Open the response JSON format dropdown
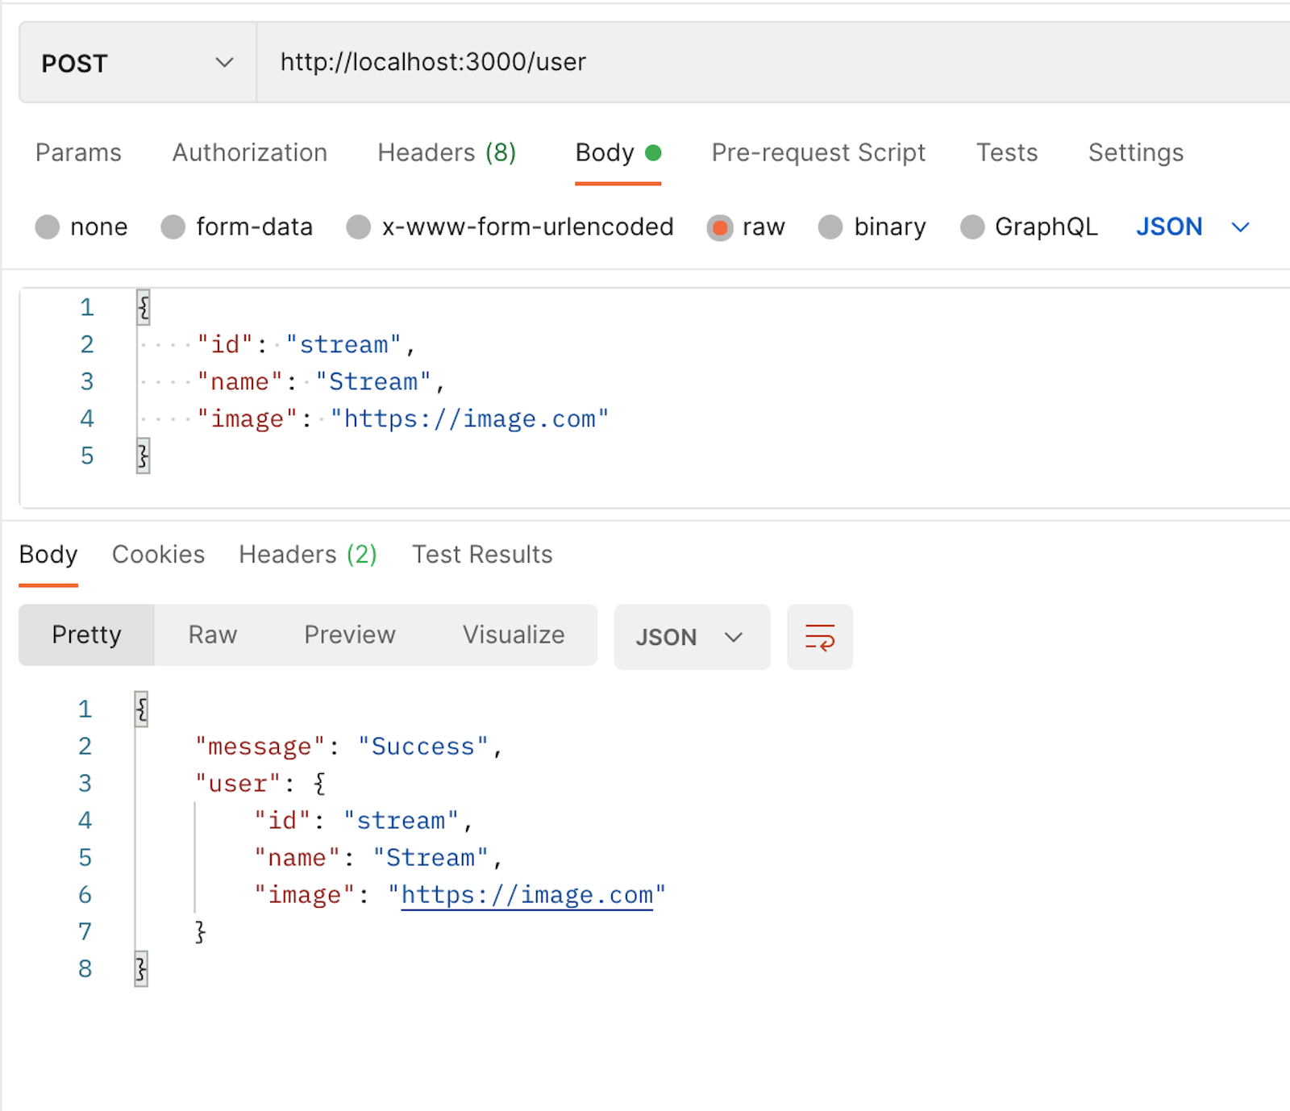 pyautogui.click(x=692, y=637)
